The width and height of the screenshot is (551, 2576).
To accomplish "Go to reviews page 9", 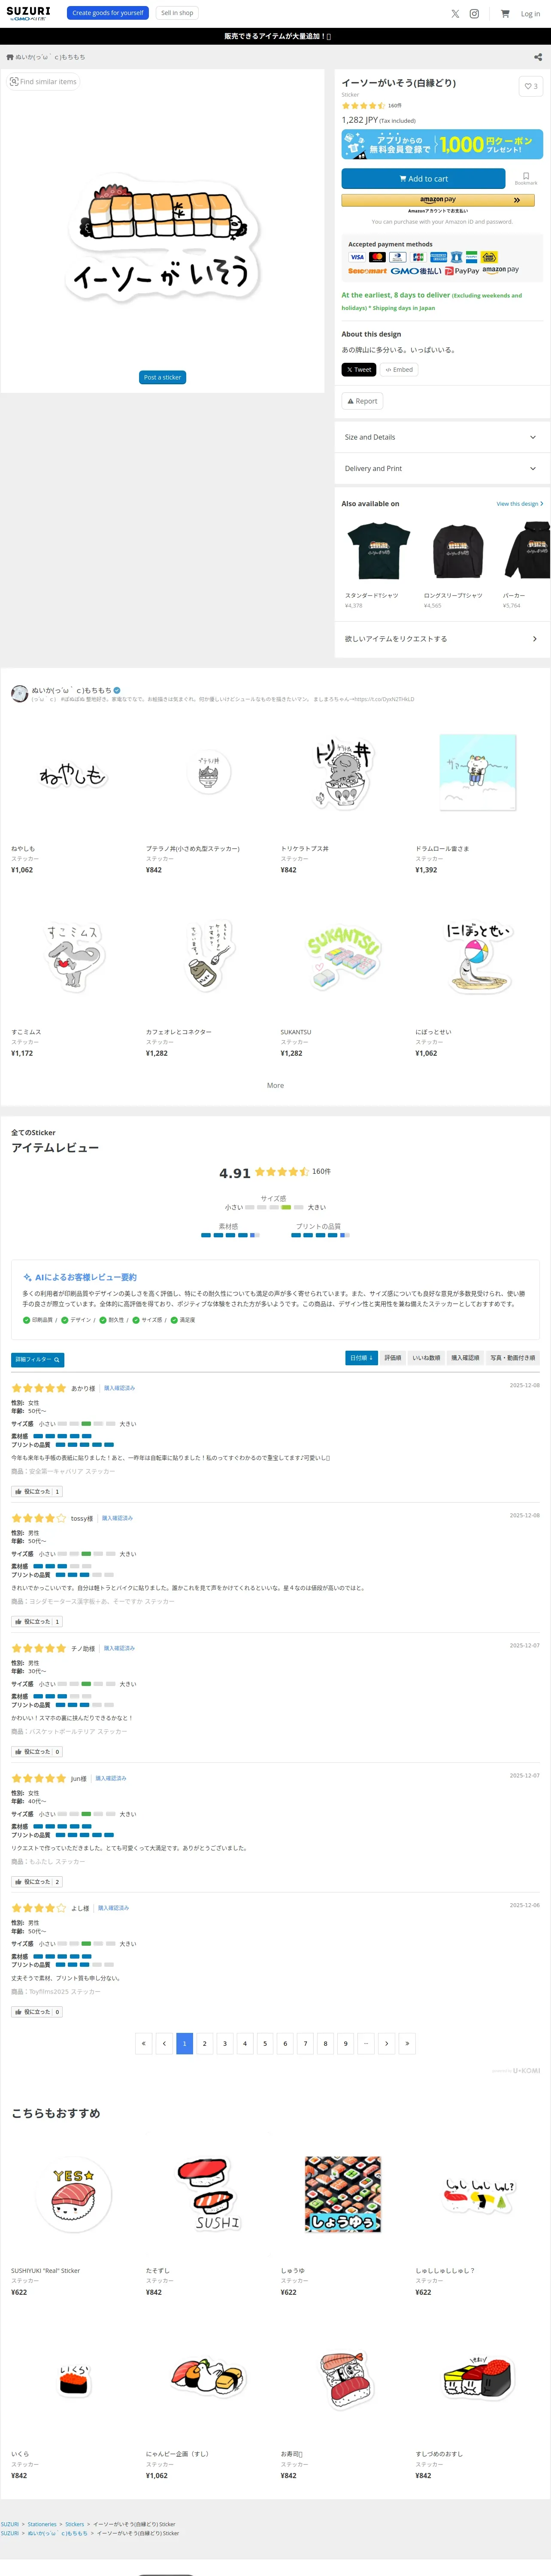I will click(345, 2043).
